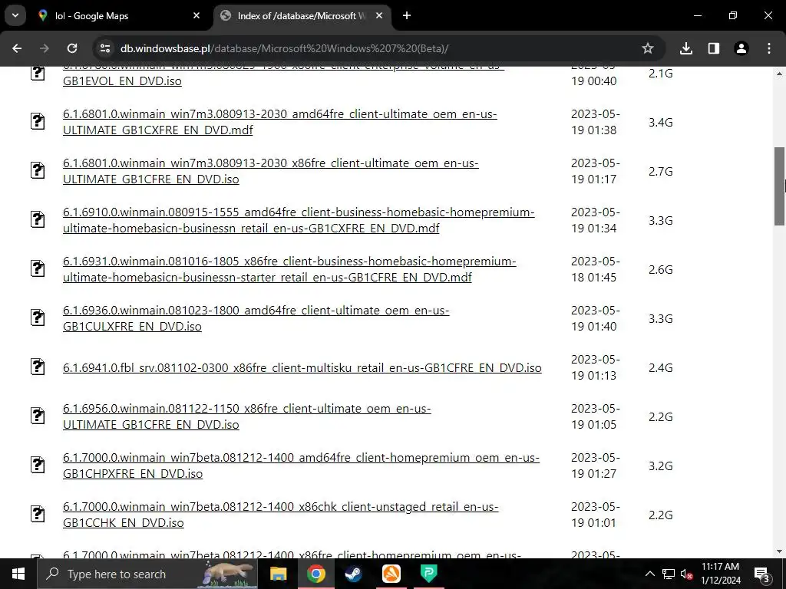Go back to the previous page

pos(17,48)
